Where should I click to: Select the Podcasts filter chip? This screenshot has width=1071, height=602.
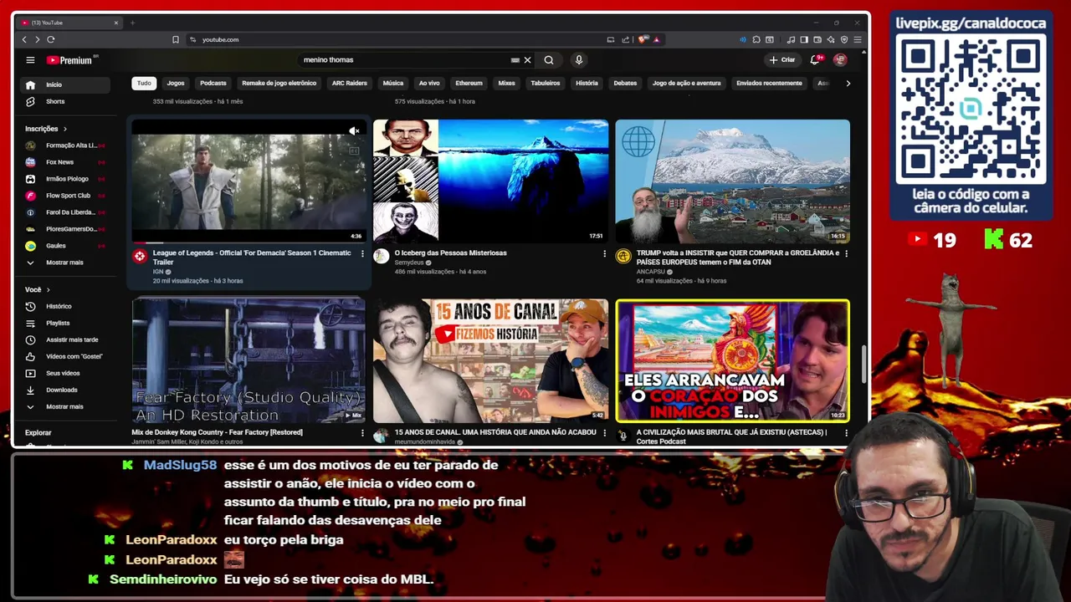click(213, 83)
